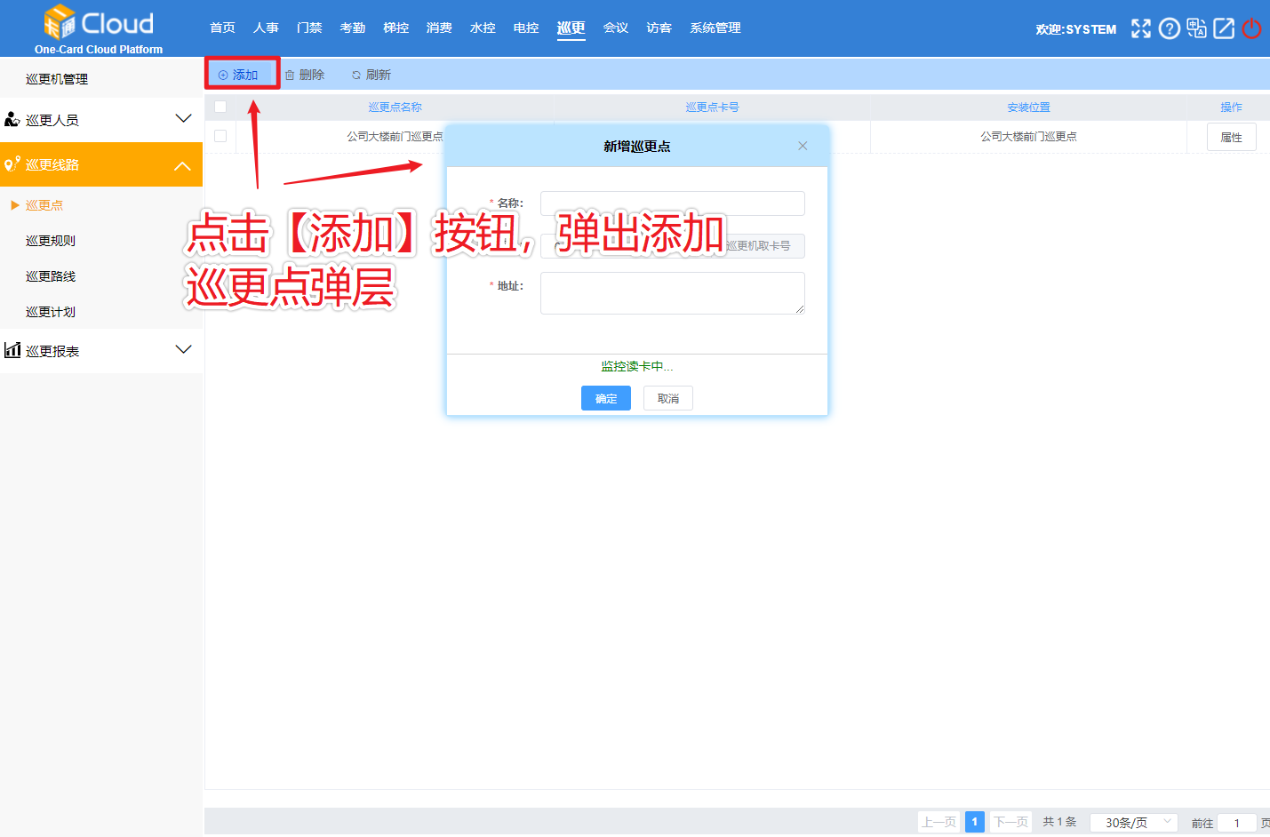Click the open-in-new-window icon

tap(1224, 28)
